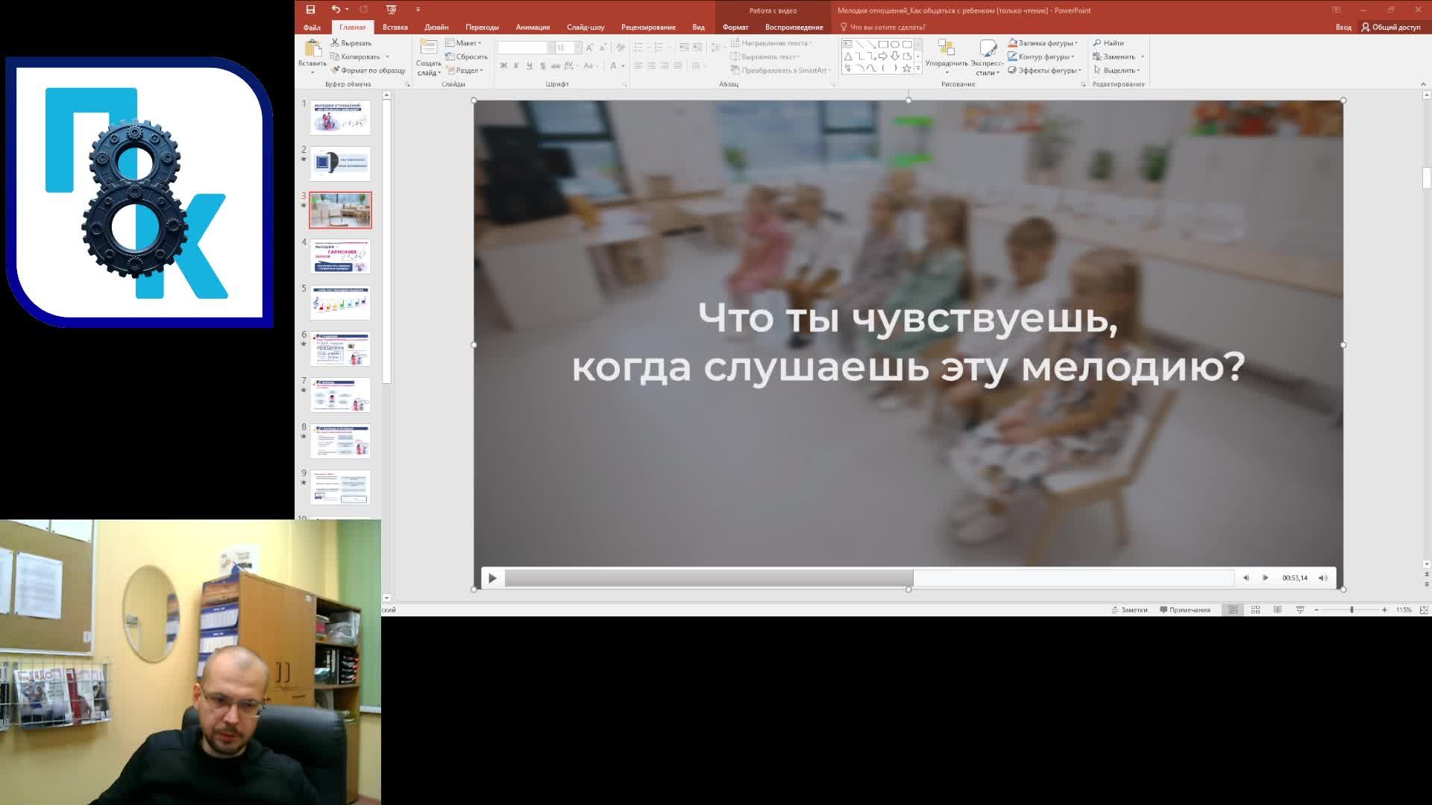
Task: Toggle Заметки (Notes) pane
Action: tap(1131, 609)
